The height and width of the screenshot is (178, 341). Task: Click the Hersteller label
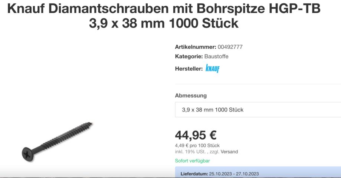tap(189, 69)
